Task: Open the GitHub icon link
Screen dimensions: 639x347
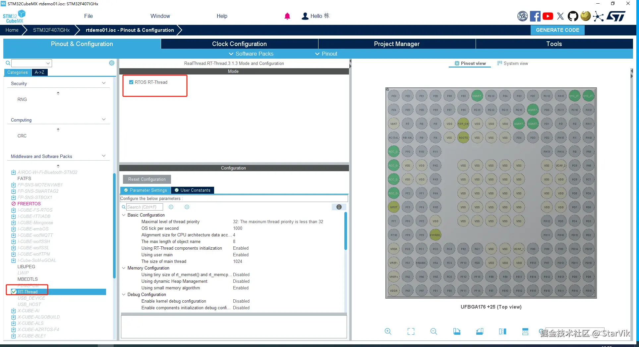Action: tap(573, 16)
